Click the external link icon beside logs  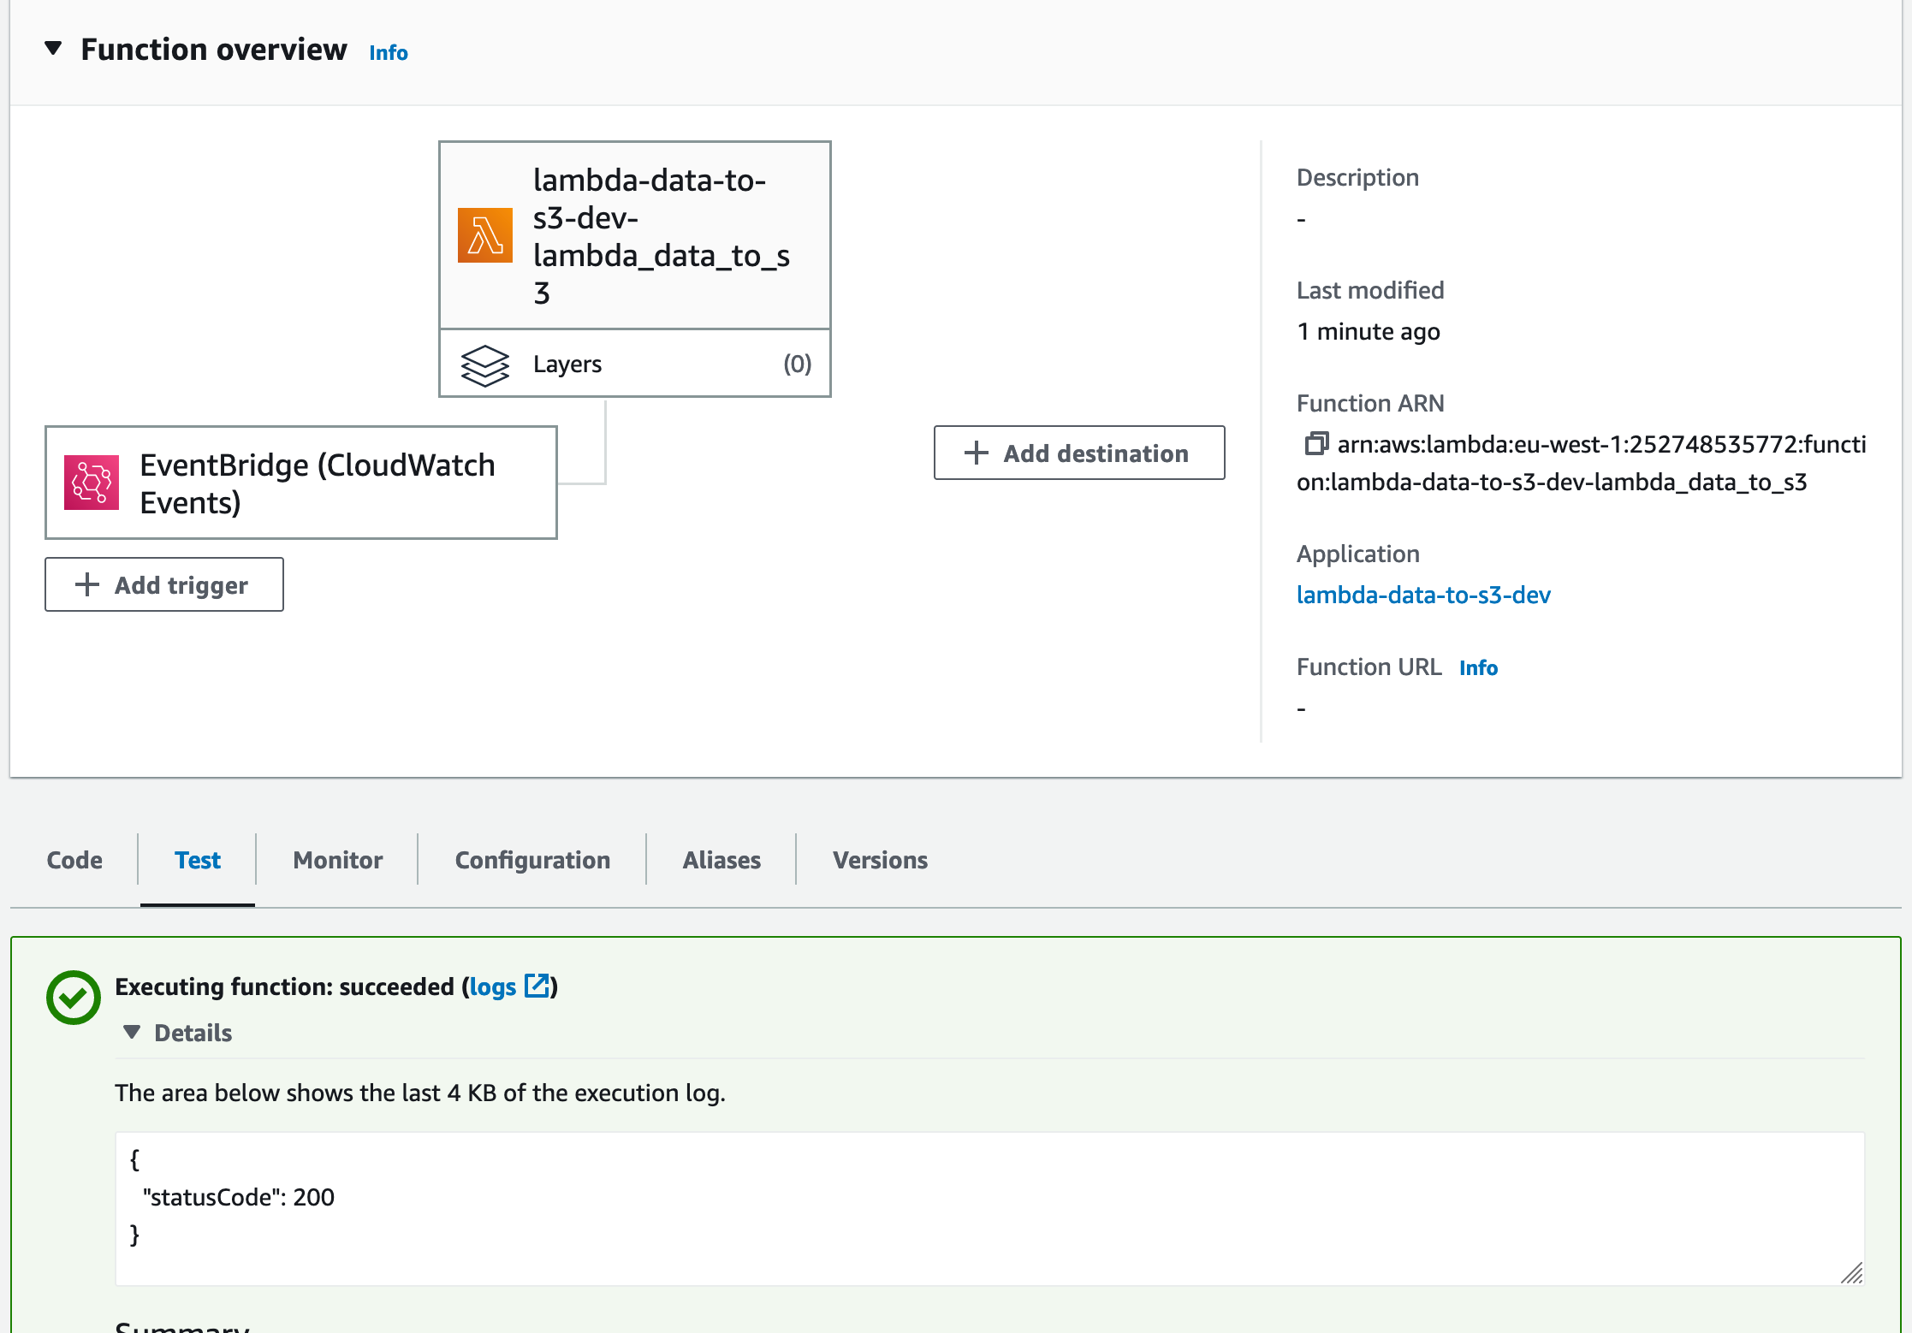pos(537,986)
